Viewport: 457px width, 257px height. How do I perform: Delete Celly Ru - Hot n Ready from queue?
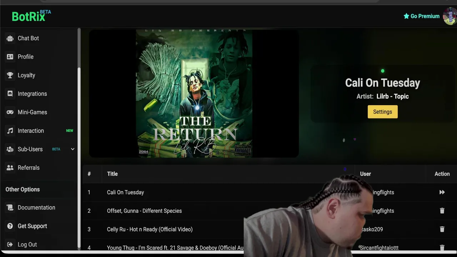click(442, 229)
